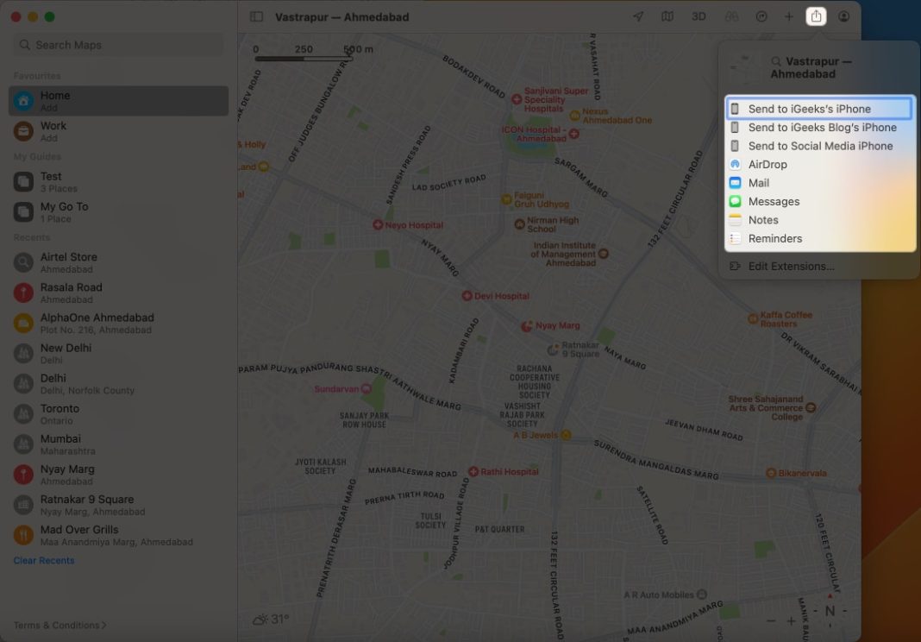Click the search magnifier in Search Maps field
The image size is (921, 642).
pos(24,44)
